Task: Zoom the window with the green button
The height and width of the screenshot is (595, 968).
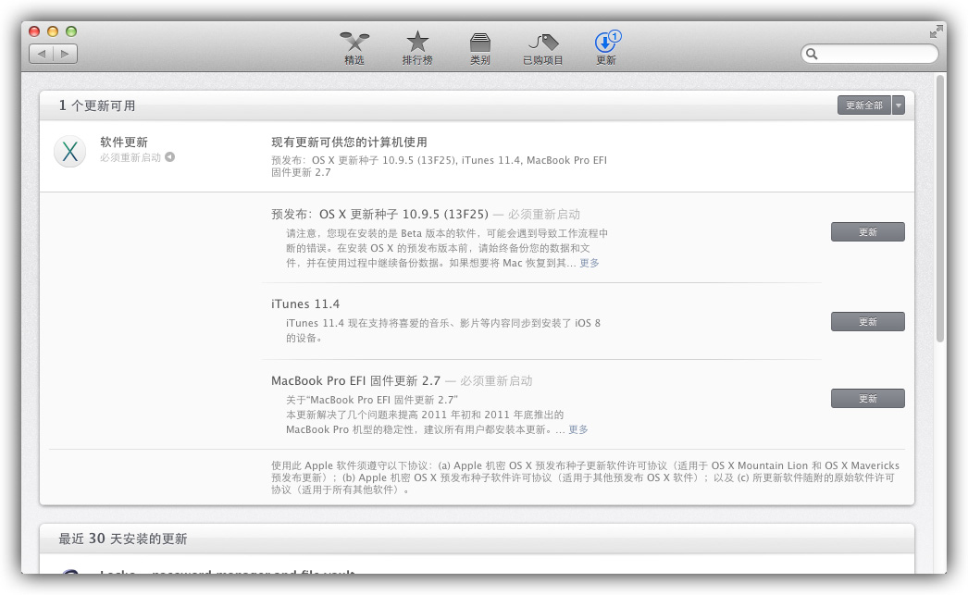Action: [x=71, y=31]
